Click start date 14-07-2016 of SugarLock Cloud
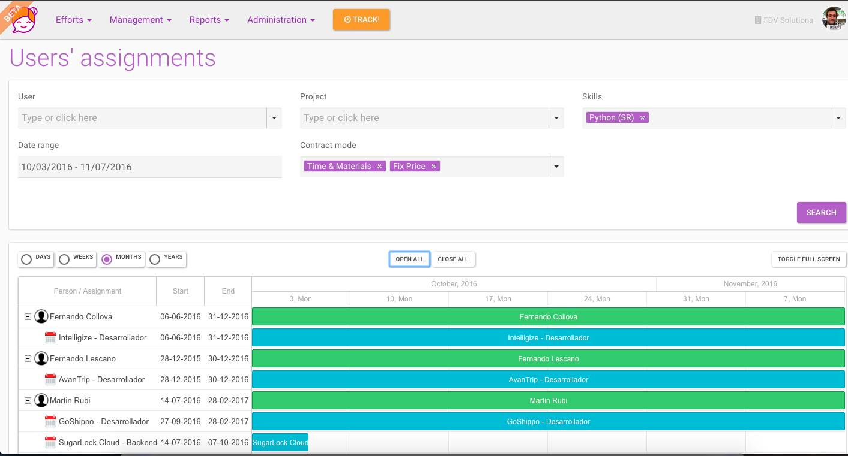Viewport: 848px width, 456px height. tap(181, 442)
